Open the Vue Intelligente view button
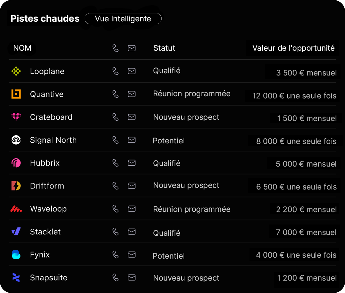 pyautogui.click(x=123, y=19)
